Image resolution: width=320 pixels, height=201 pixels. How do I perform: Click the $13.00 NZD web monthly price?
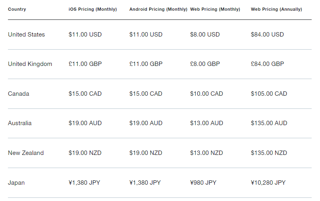[206, 153]
